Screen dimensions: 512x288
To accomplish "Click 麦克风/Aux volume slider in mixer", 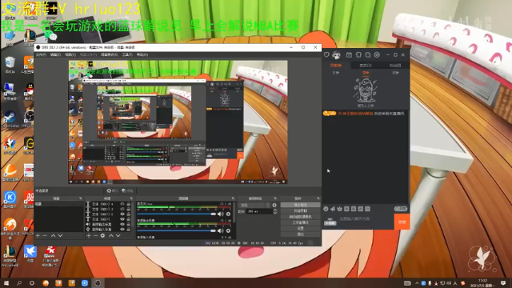I will [176, 214].
